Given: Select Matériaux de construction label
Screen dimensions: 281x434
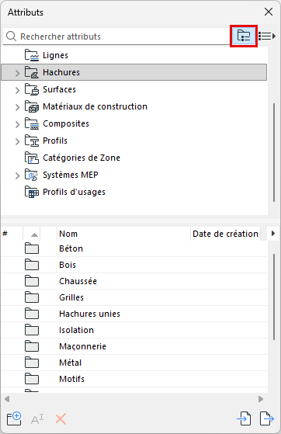Looking at the screenshot, I should [x=95, y=106].
